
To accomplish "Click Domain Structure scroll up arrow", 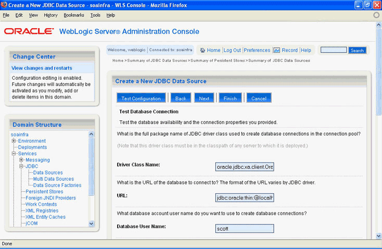I will coord(92,134).
